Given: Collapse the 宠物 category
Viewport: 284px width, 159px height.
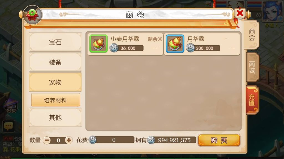Looking at the screenshot, I should click(55, 82).
